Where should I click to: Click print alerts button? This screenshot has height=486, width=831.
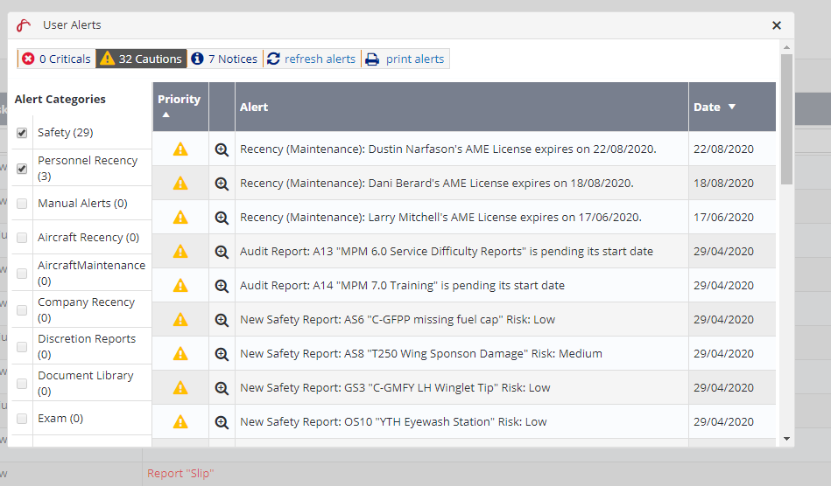pyautogui.click(x=405, y=59)
